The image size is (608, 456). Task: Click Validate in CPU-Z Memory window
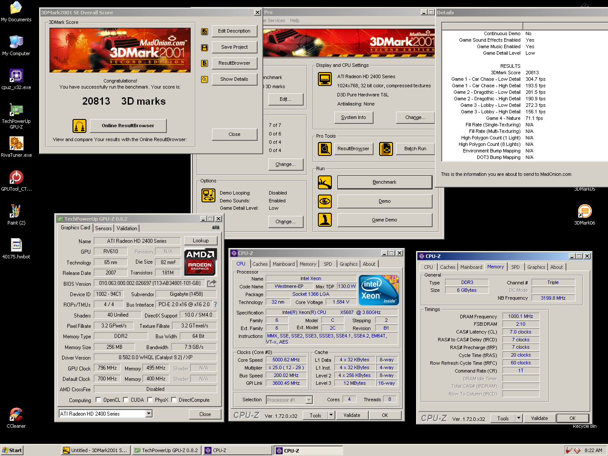point(539,418)
